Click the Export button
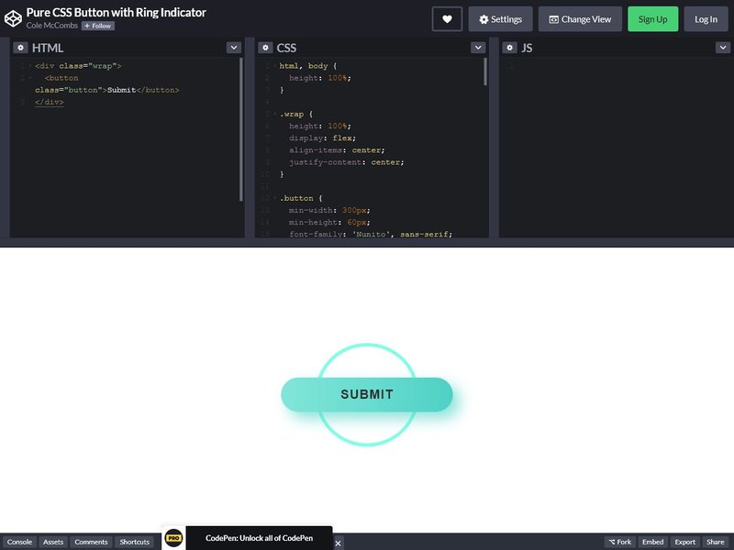This screenshot has width=734, height=550. click(685, 542)
